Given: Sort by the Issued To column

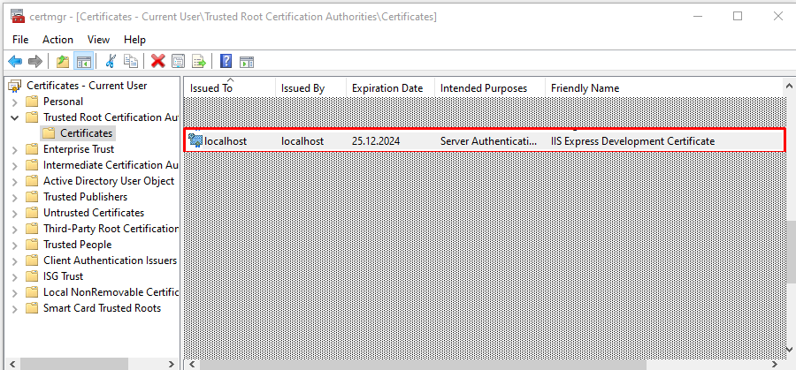Looking at the screenshot, I should 229,87.
